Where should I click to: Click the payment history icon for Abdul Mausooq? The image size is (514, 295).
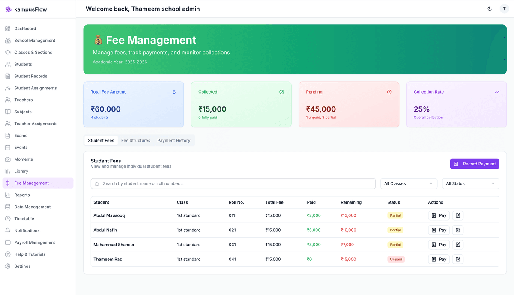tap(433, 215)
